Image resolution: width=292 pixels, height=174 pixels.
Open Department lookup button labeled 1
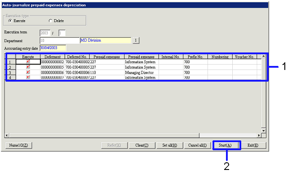coord(136,40)
